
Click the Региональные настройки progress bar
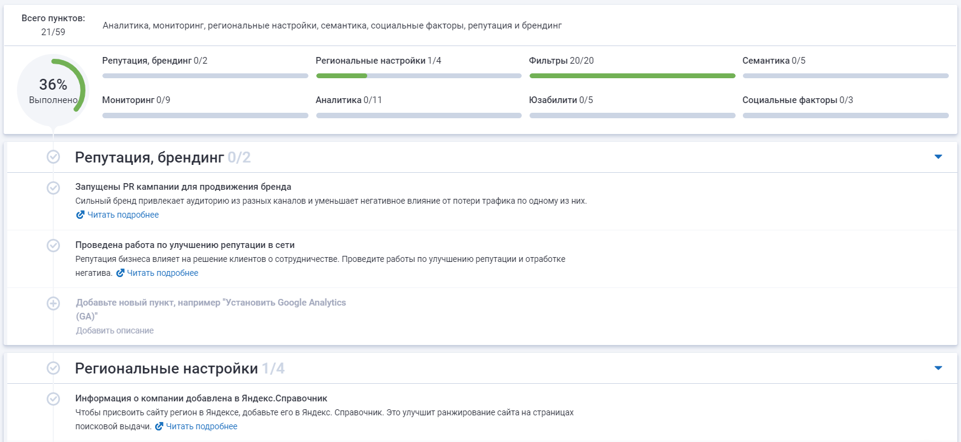[x=419, y=76]
